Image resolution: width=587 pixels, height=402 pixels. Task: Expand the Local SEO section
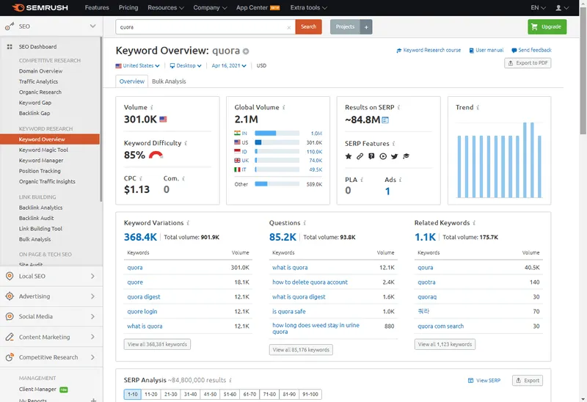[x=92, y=277]
